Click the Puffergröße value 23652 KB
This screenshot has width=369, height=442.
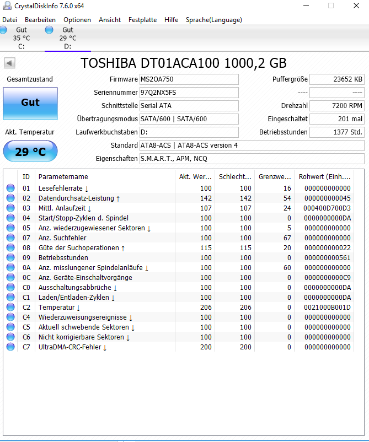[337, 79]
